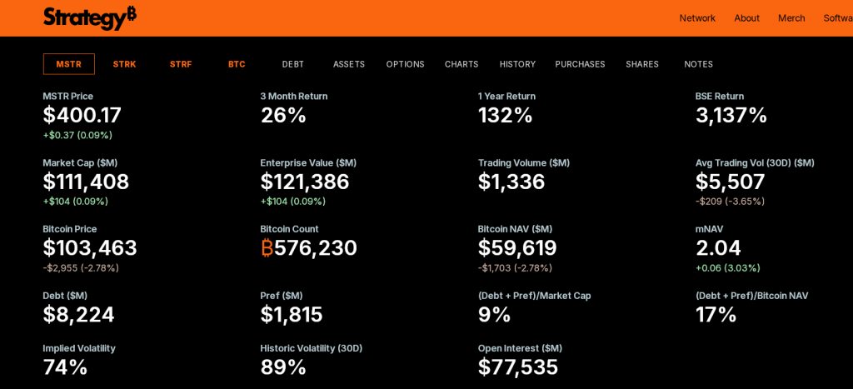Image resolution: width=853 pixels, height=389 pixels.
Task: Select the BTC tab
Action: point(237,64)
